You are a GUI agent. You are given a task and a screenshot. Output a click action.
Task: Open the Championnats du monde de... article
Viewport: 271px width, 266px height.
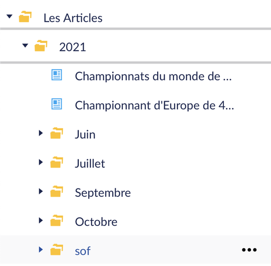pyautogui.click(x=153, y=76)
